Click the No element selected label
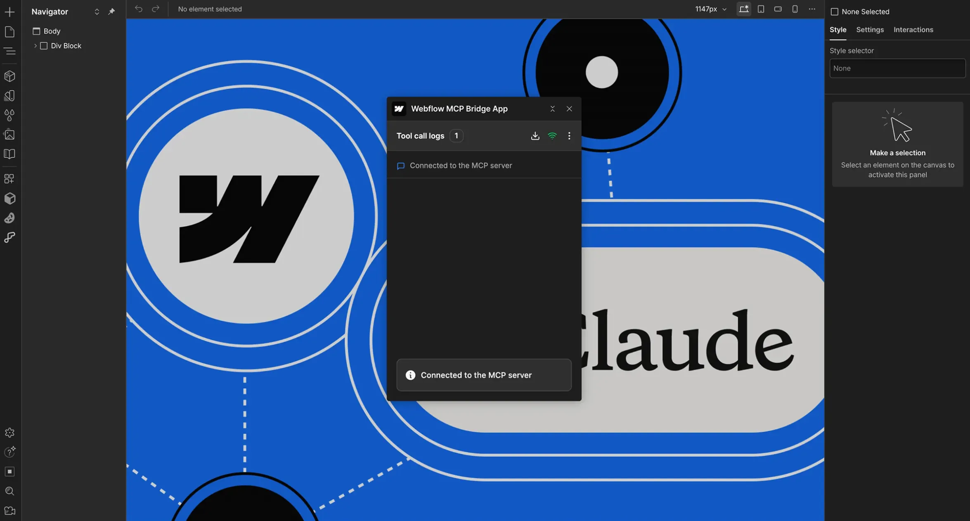970x521 pixels. pyautogui.click(x=210, y=9)
